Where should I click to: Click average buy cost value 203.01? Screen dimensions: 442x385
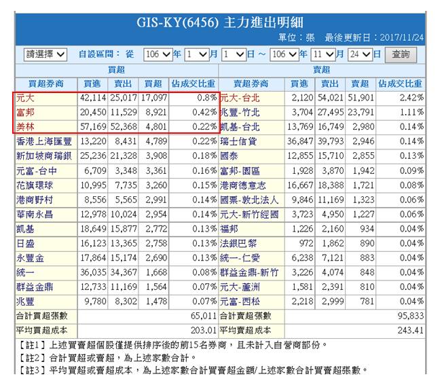point(204,330)
